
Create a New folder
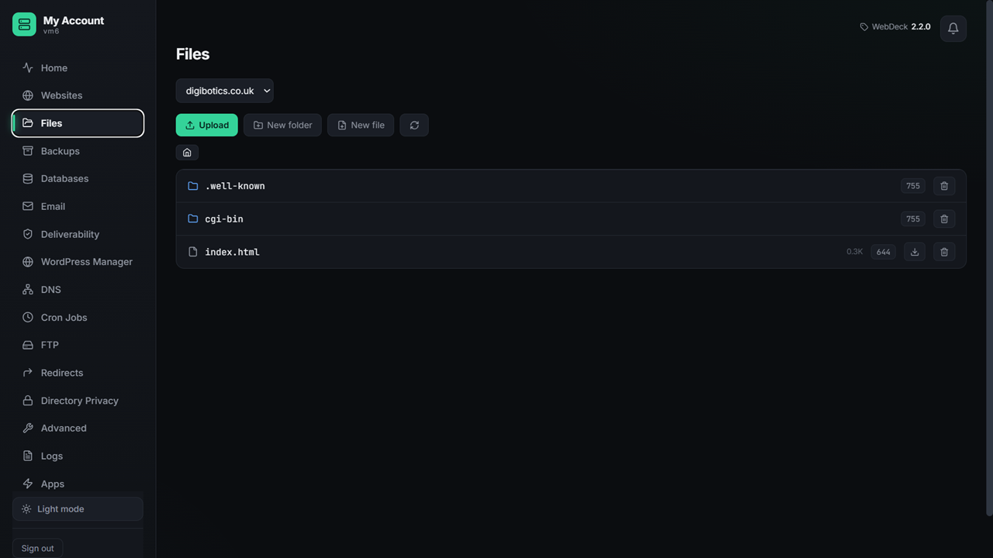coord(282,125)
